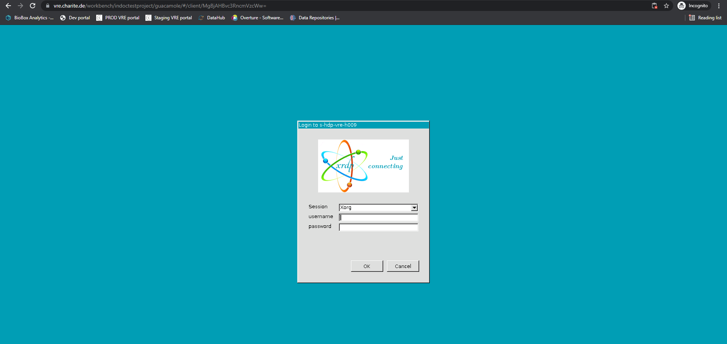Click the browser reload button
Screen dimensions: 727x344
tap(33, 6)
